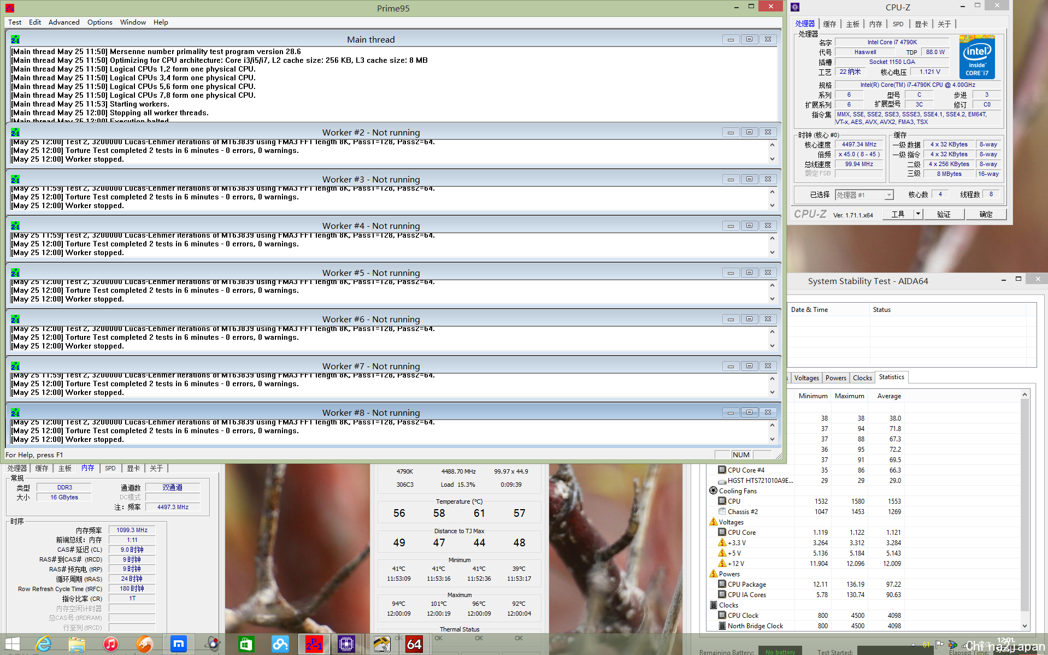Launch iTunes from the taskbar

pyautogui.click(x=111, y=644)
